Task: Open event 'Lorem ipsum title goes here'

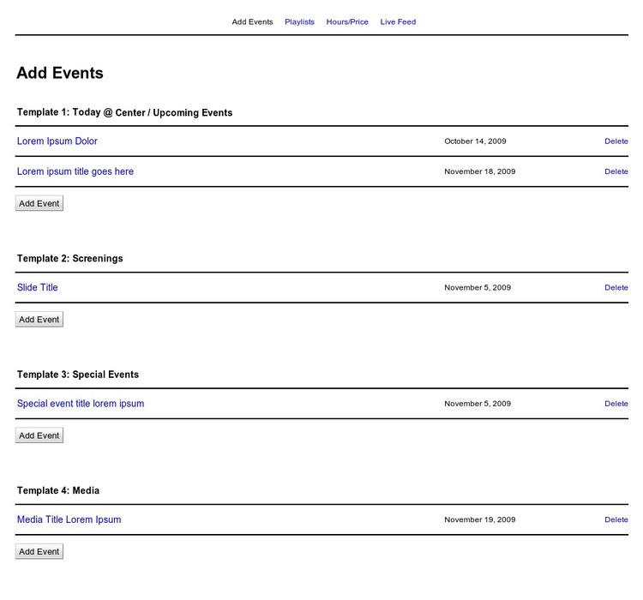Action: tap(75, 171)
